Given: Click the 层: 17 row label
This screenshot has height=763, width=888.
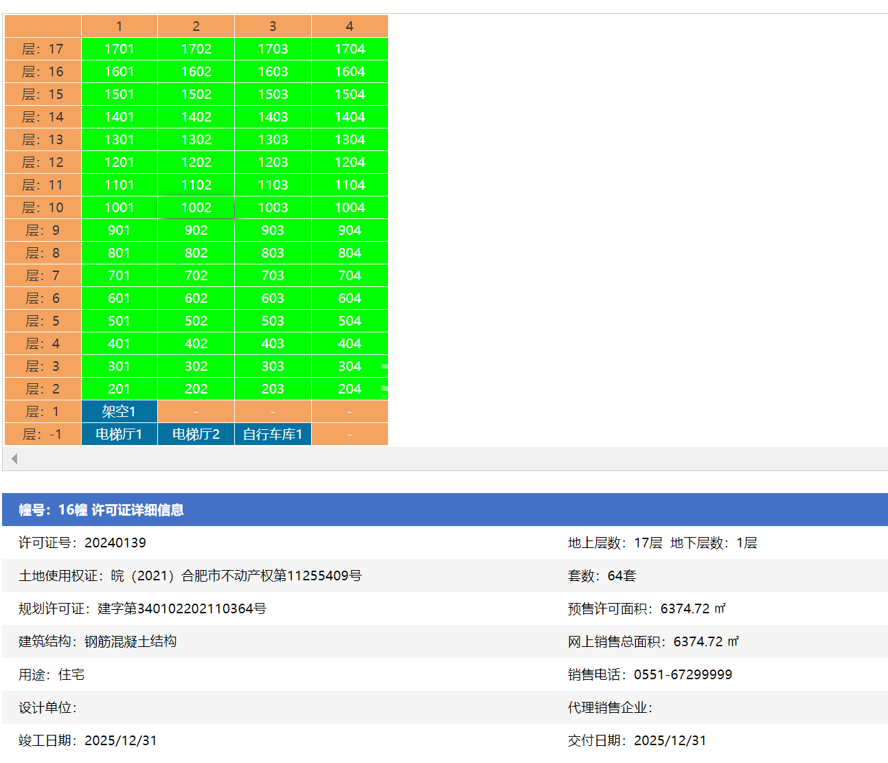Looking at the screenshot, I should [x=43, y=49].
